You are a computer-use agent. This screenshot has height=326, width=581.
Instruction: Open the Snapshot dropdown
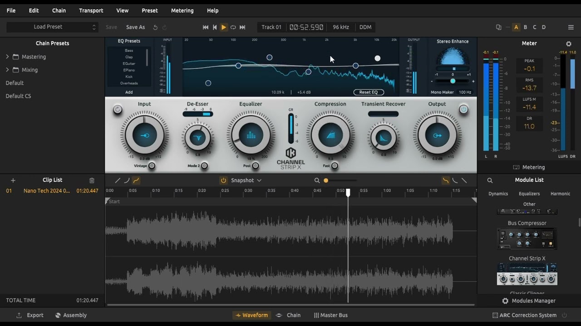[x=246, y=180]
